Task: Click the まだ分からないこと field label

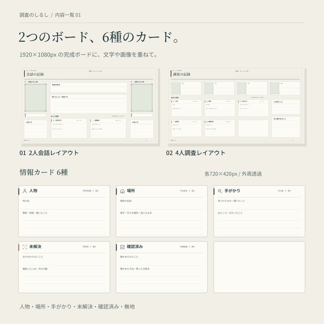Action: 33,257
